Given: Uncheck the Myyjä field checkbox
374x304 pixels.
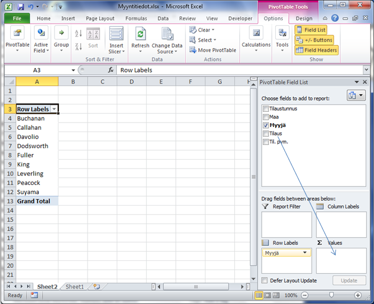Looking at the screenshot, I should (266, 125).
